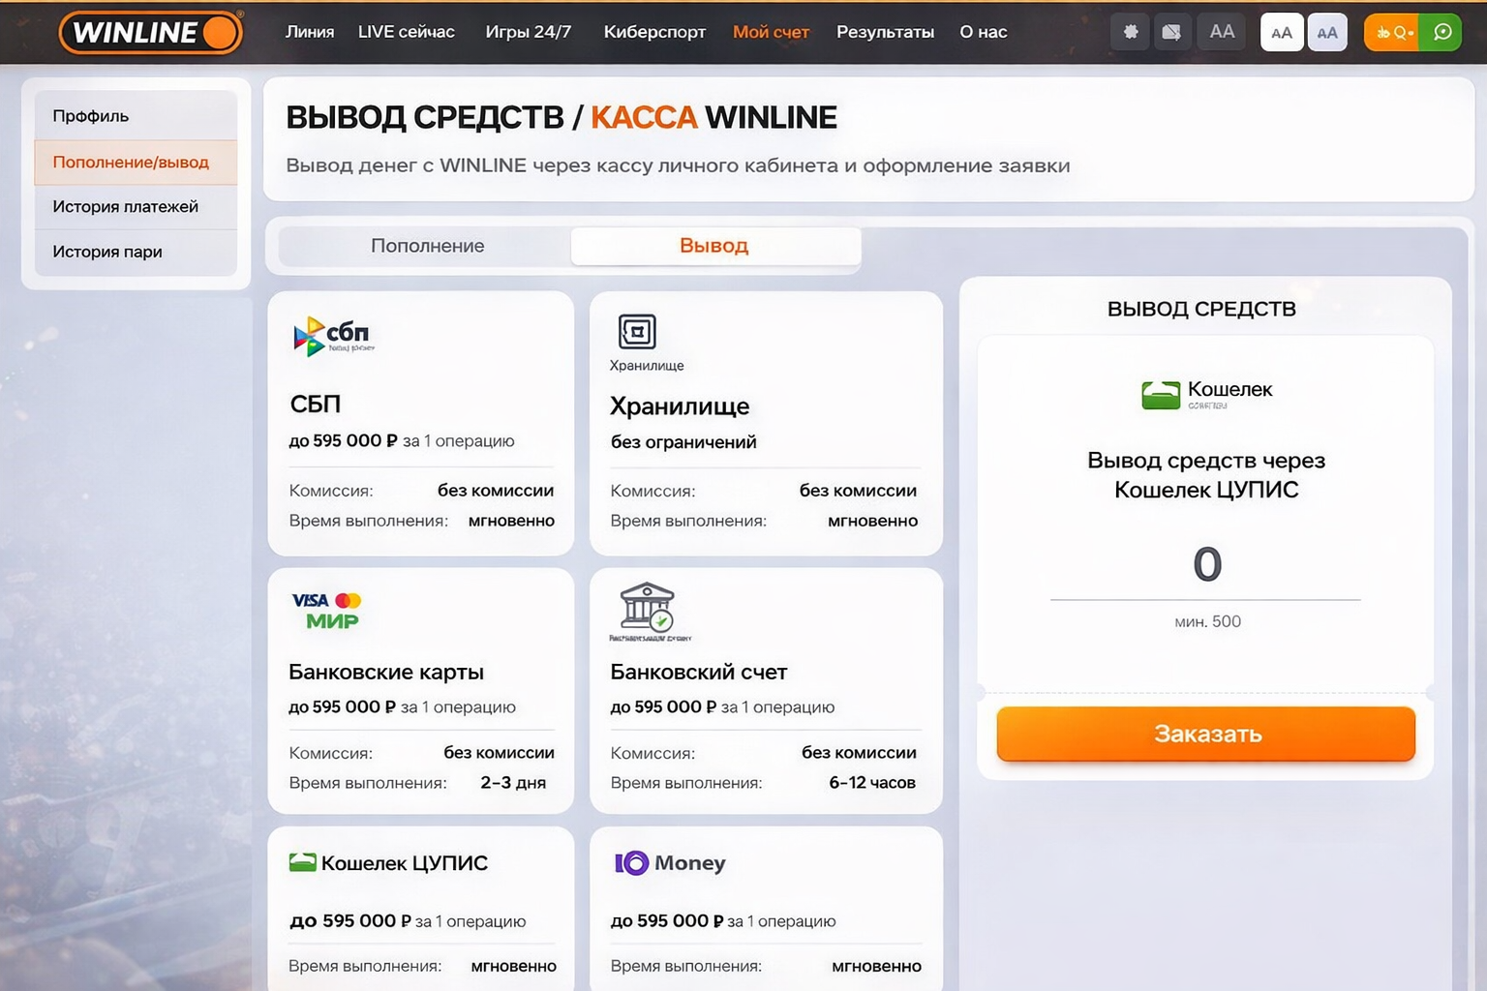
Task: Select the Банковские карты method title
Action: pyautogui.click(x=386, y=672)
